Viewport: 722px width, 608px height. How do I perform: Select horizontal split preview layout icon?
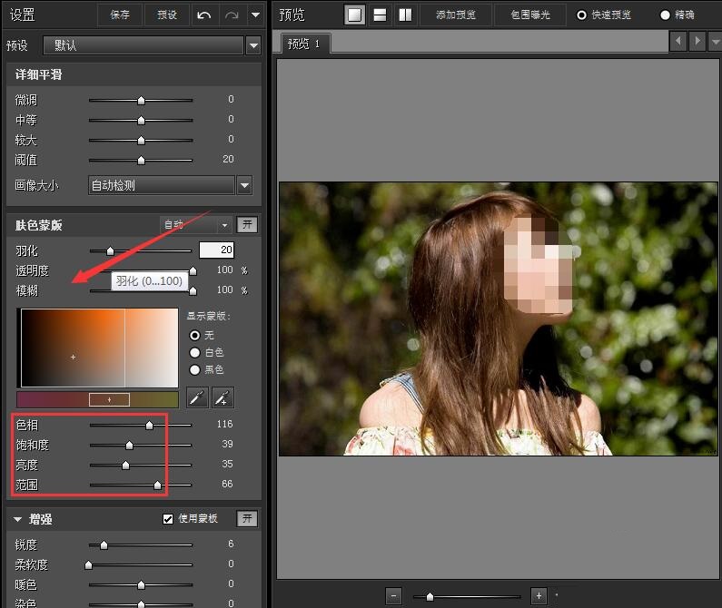coord(381,15)
